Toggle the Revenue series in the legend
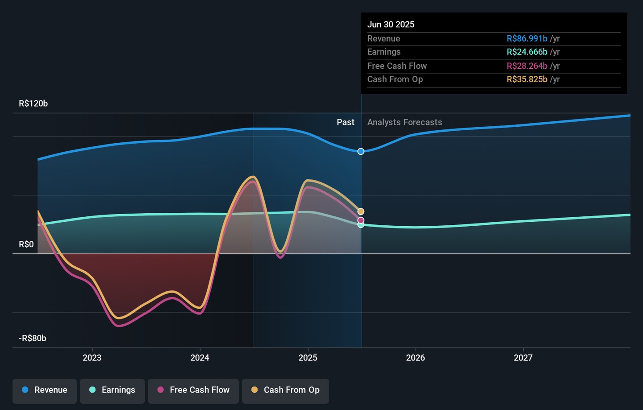This screenshot has width=643, height=410. click(x=45, y=390)
